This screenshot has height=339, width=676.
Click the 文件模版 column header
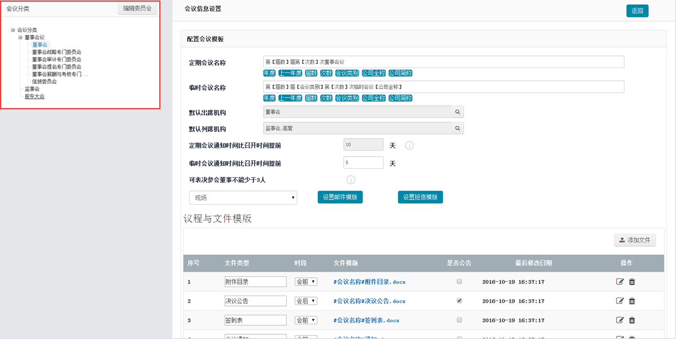346,263
